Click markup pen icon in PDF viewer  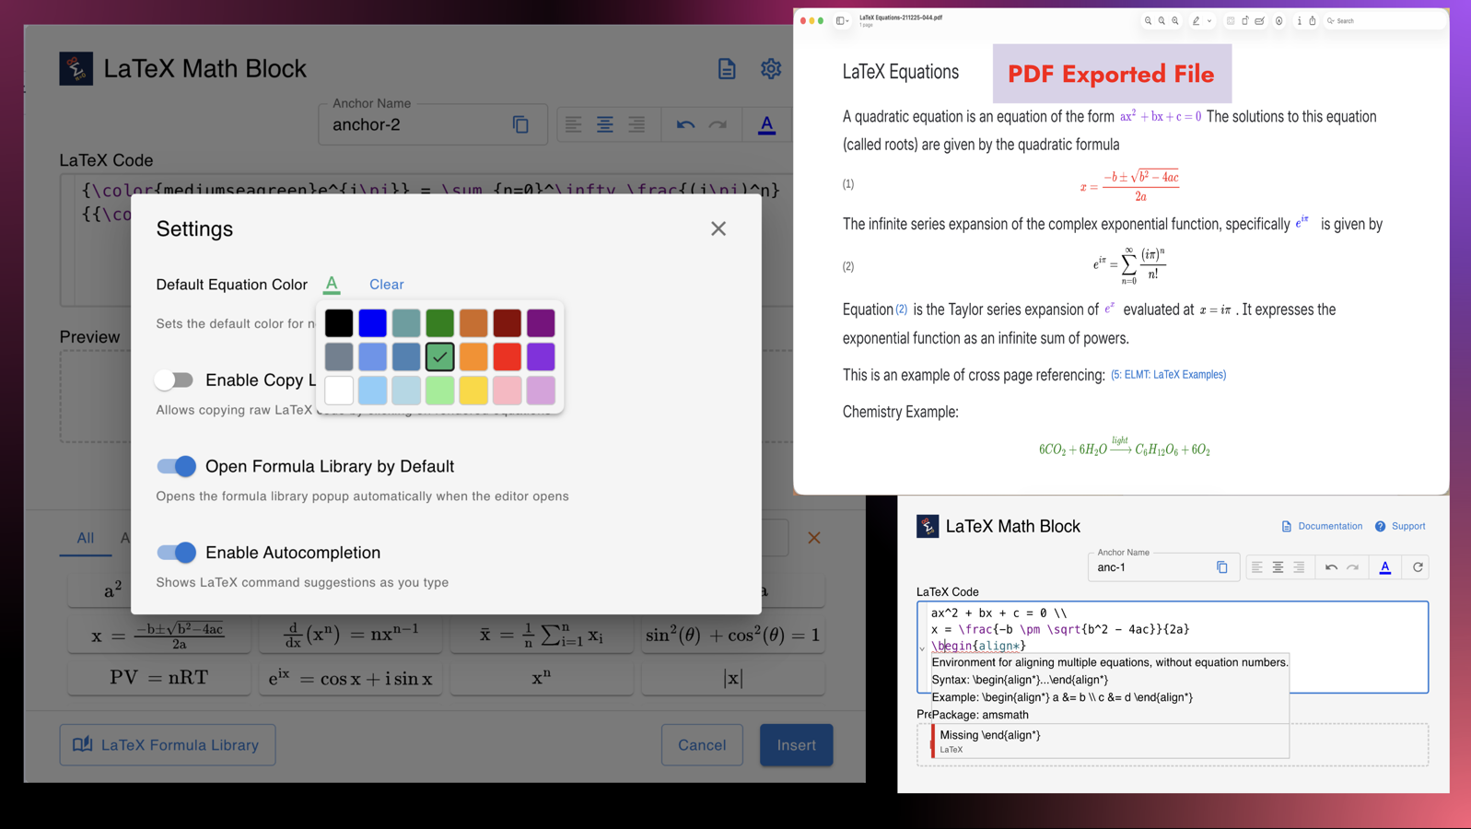(x=1196, y=20)
